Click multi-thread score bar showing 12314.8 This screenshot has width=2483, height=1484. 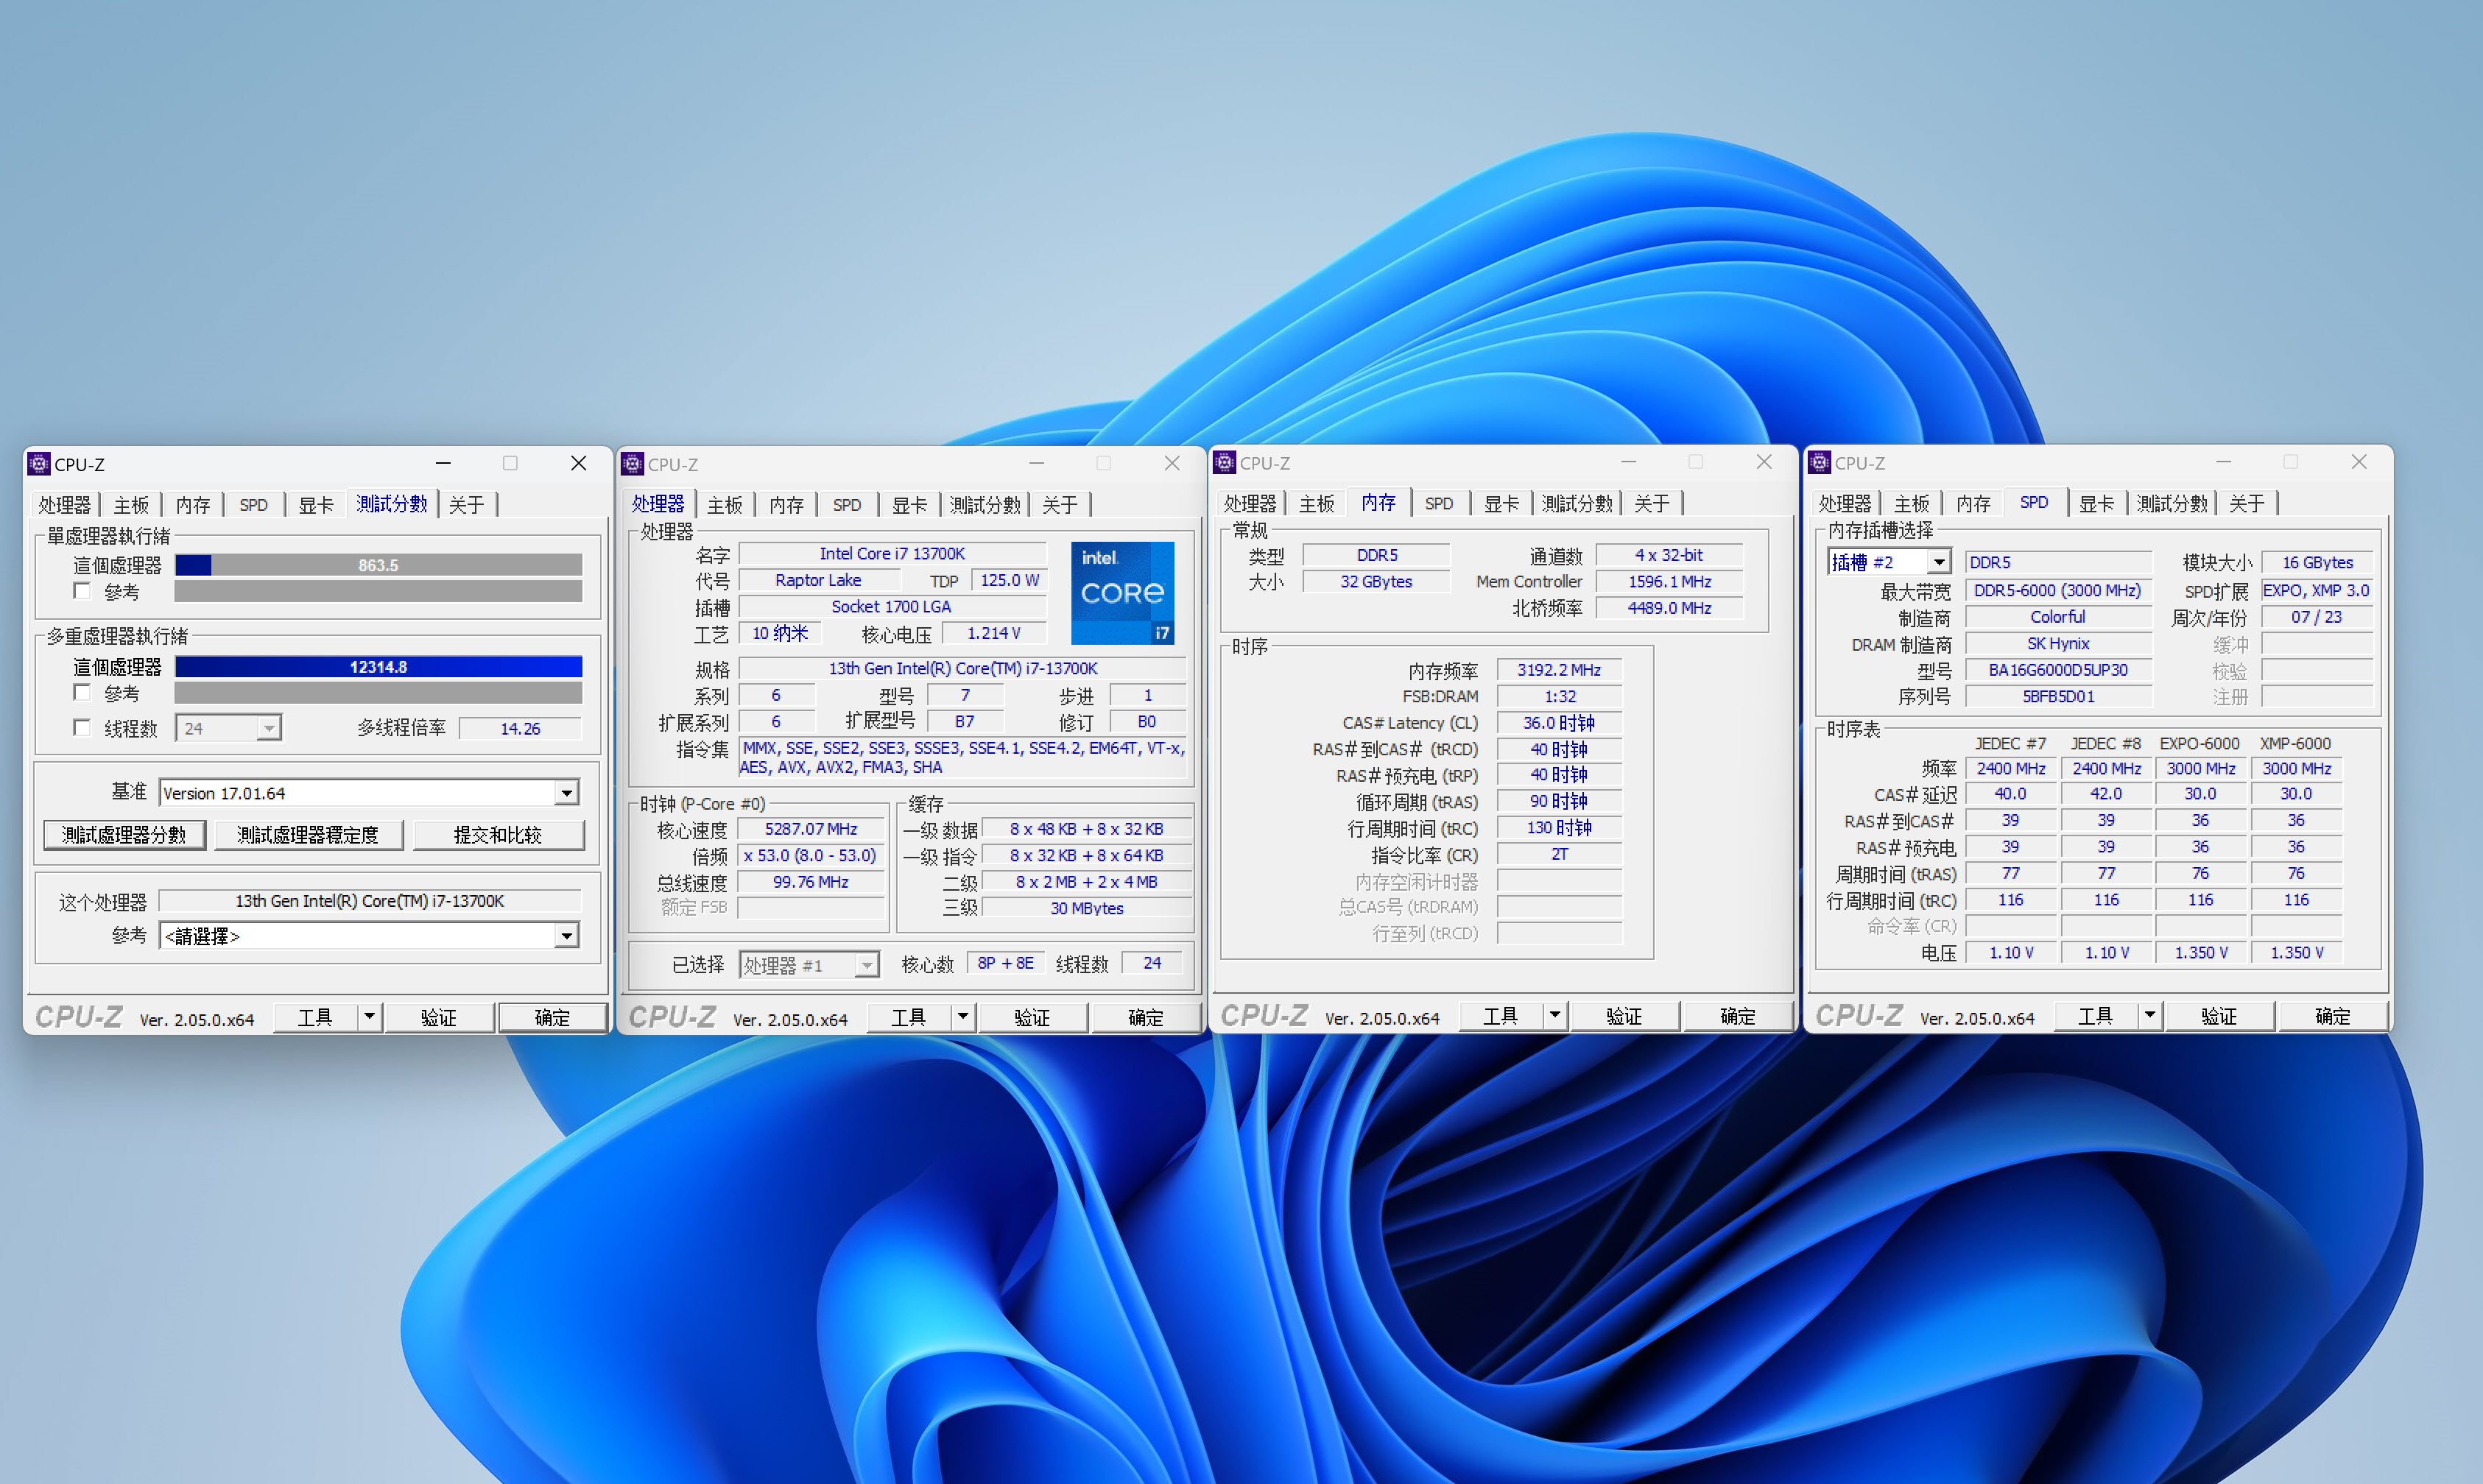coord(378,667)
